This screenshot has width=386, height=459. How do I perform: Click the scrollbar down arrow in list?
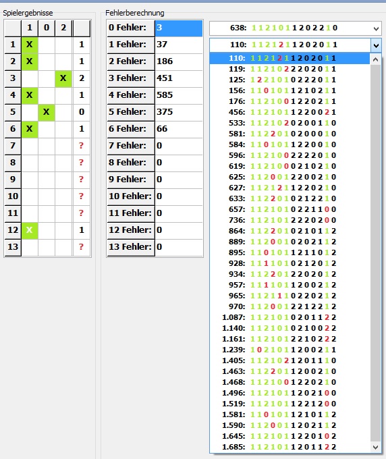[375, 447]
